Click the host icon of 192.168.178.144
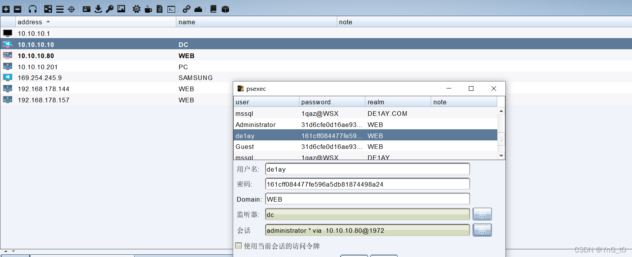The width and height of the screenshot is (632, 257). 8,88
